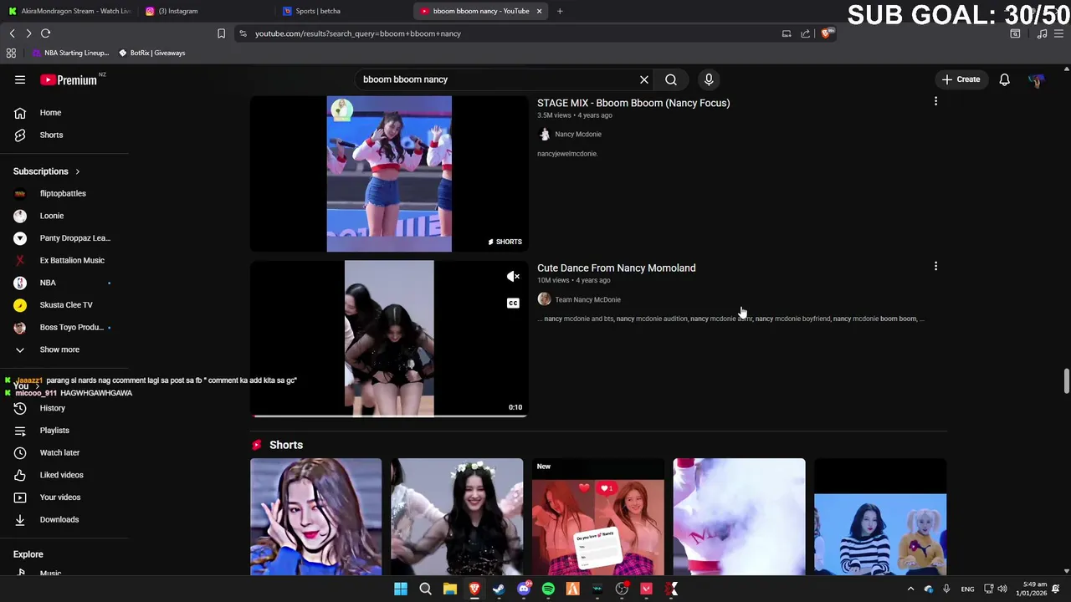The height and width of the screenshot is (602, 1071).
Task: Open new browser tab
Action: tap(560, 11)
